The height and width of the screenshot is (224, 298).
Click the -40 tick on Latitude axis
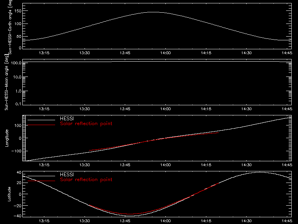pyautogui.click(x=18, y=216)
